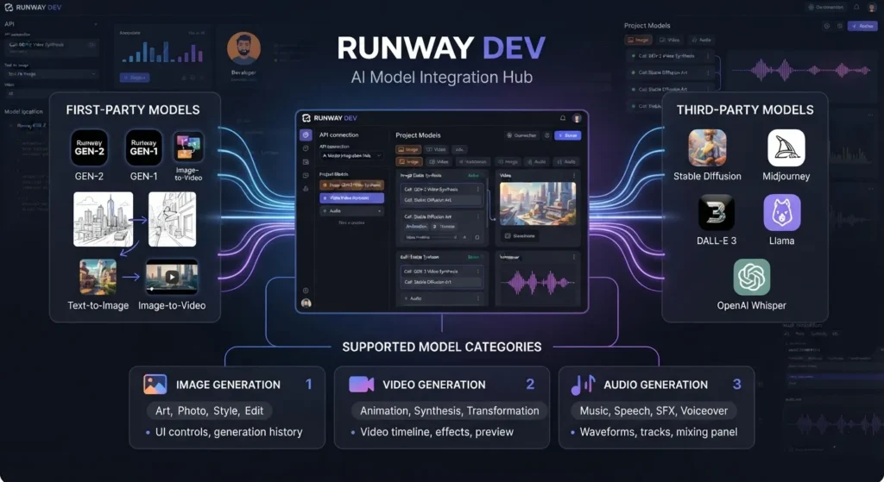Click the 'VIDEO GENERATION' heading
884x482 pixels.
click(x=434, y=385)
